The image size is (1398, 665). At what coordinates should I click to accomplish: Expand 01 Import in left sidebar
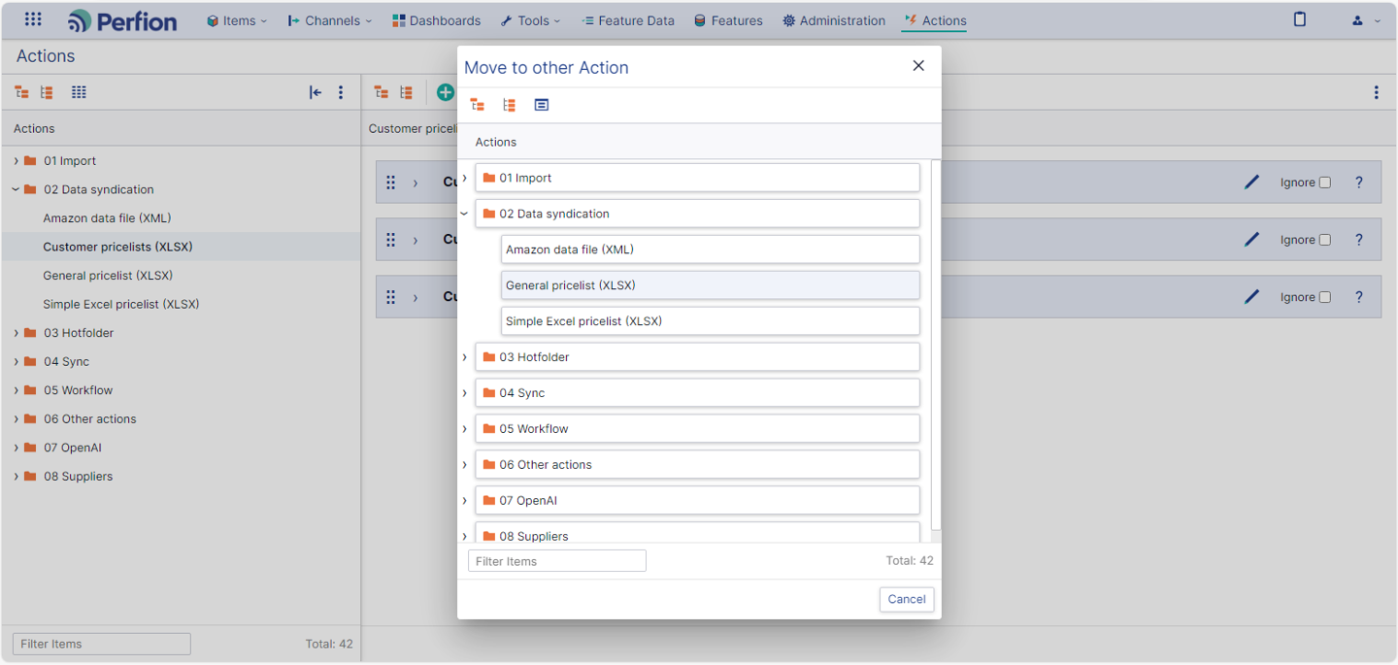click(16, 161)
